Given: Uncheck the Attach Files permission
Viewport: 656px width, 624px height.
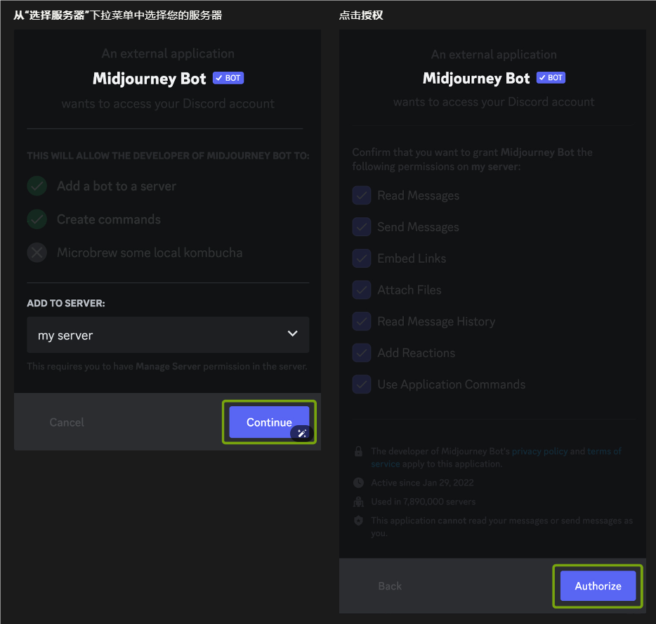Looking at the screenshot, I should [x=362, y=290].
